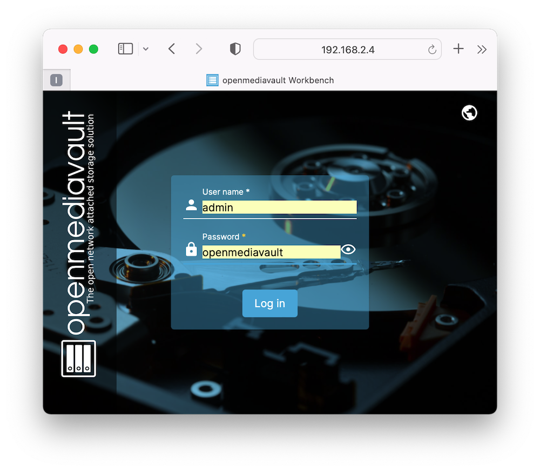Switch to the pinned tab labeled I
The height and width of the screenshot is (471, 540).
click(x=56, y=80)
